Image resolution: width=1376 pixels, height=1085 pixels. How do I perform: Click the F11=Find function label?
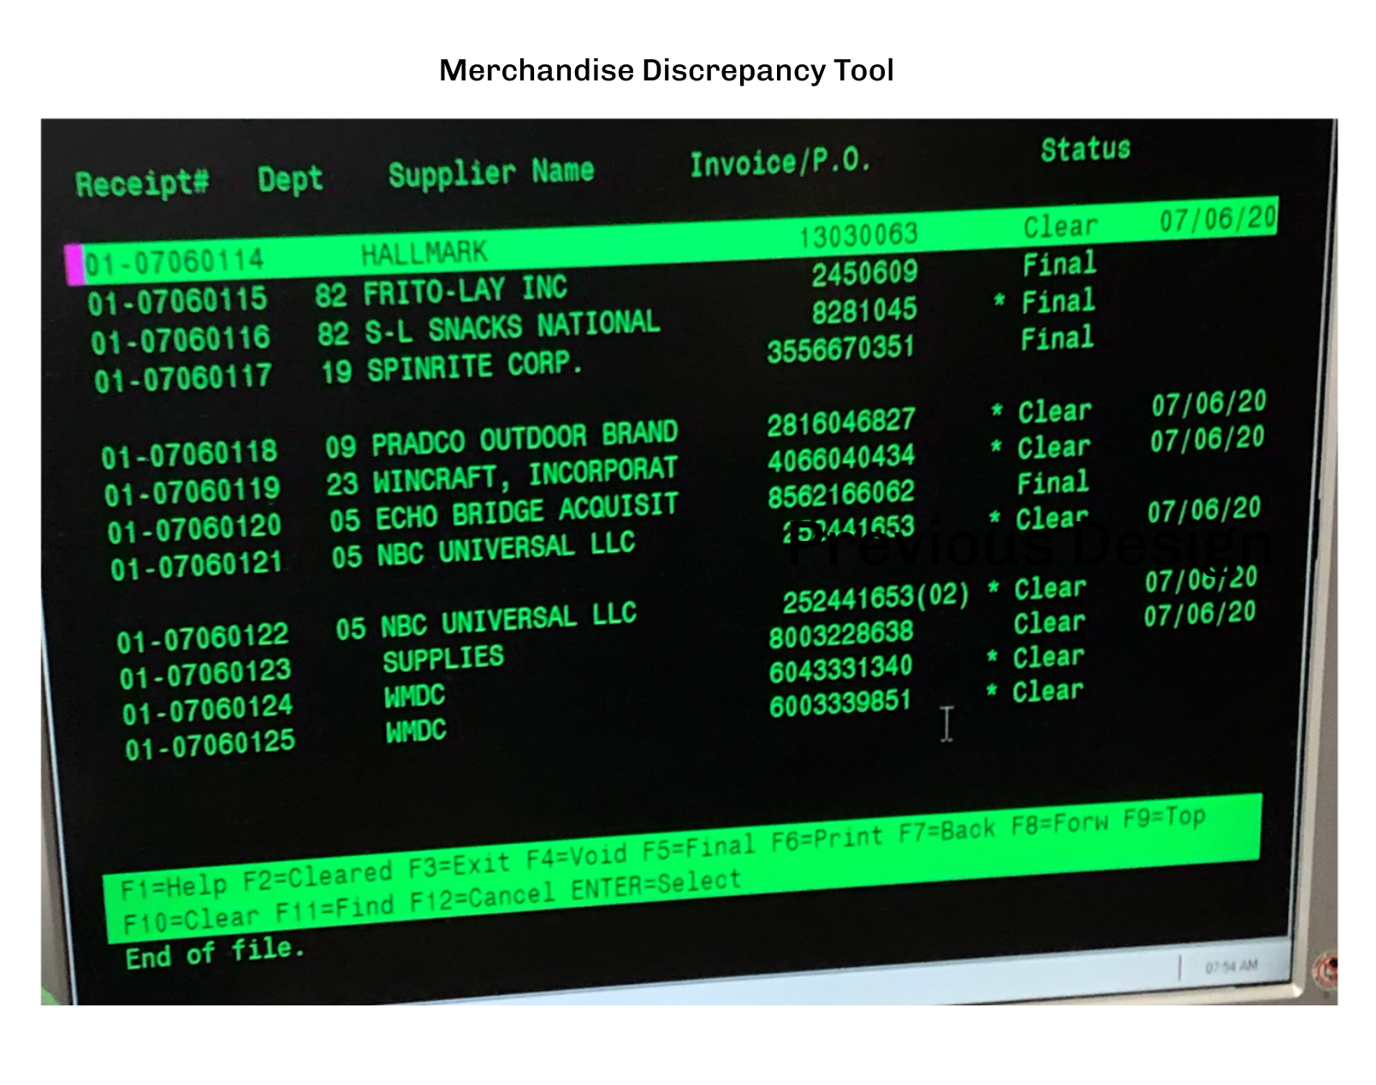click(x=335, y=908)
